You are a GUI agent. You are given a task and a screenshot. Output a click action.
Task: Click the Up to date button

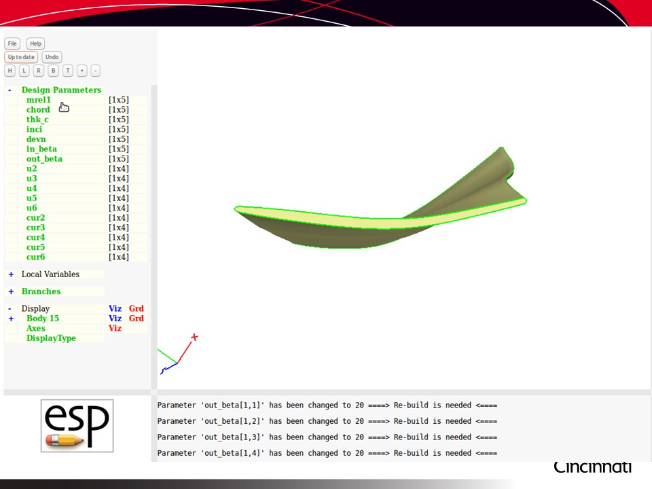21,57
